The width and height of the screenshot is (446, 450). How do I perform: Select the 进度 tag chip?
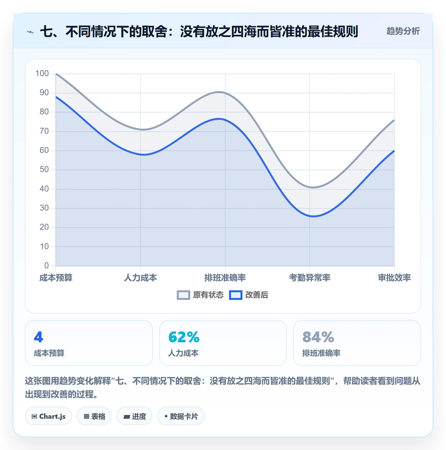click(x=134, y=416)
